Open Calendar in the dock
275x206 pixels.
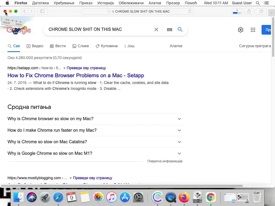coord(71,197)
